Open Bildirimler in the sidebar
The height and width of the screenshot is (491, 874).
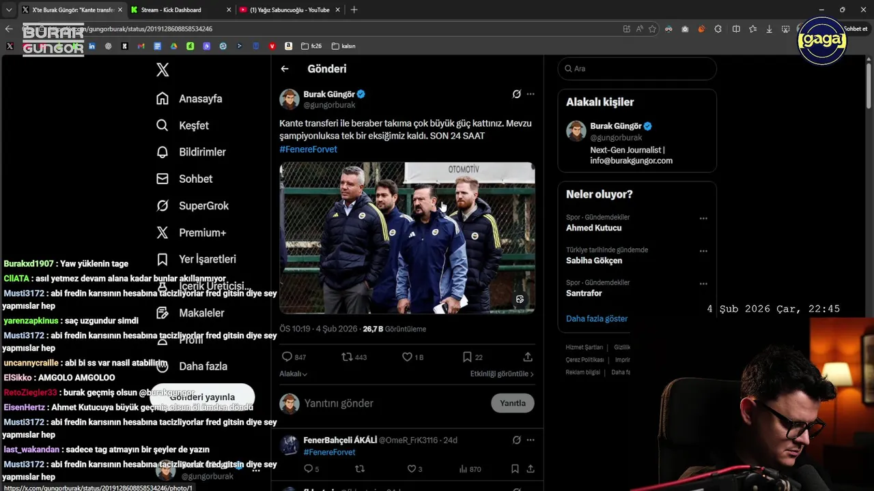point(191,152)
